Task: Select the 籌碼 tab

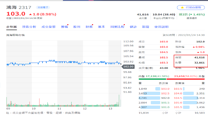Action: [x=64, y=27]
